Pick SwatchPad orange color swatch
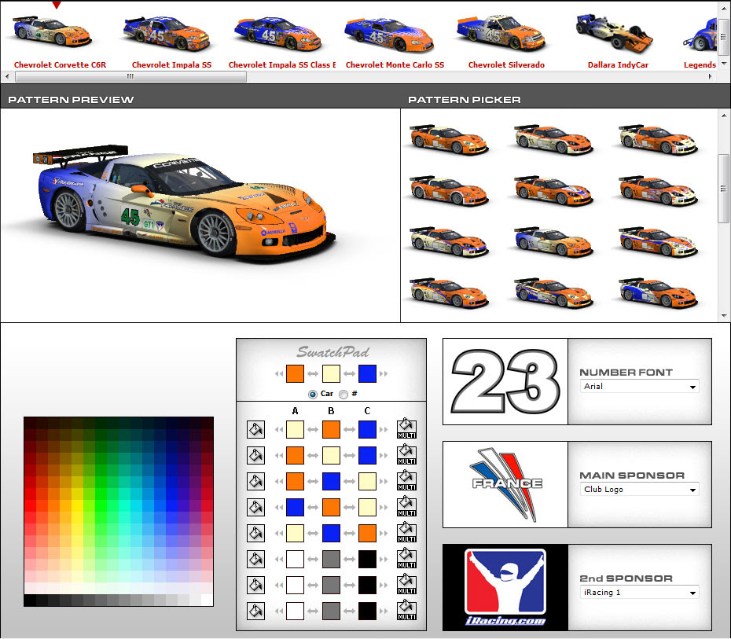The image size is (731, 639). pos(295,374)
